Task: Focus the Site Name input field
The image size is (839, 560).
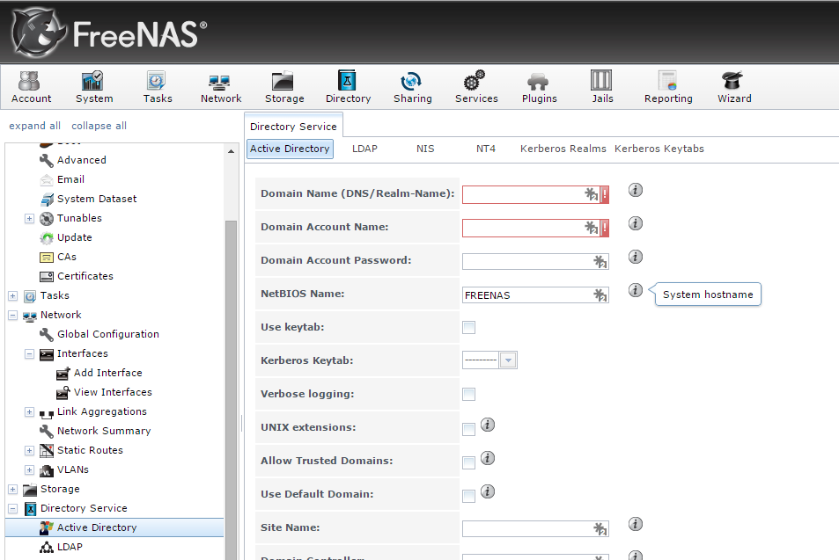Action: (x=535, y=528)
